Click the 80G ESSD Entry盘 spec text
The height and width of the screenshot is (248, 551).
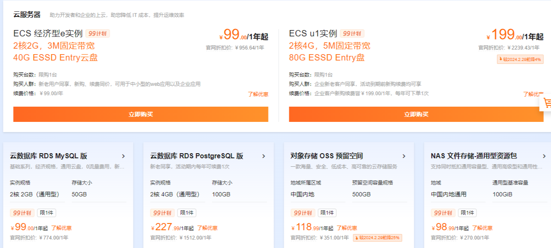click(x=327, y=58)
